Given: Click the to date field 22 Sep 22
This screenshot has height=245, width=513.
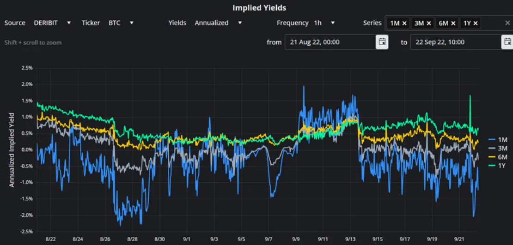Looking at the screenshot, I should coord(456,42).
